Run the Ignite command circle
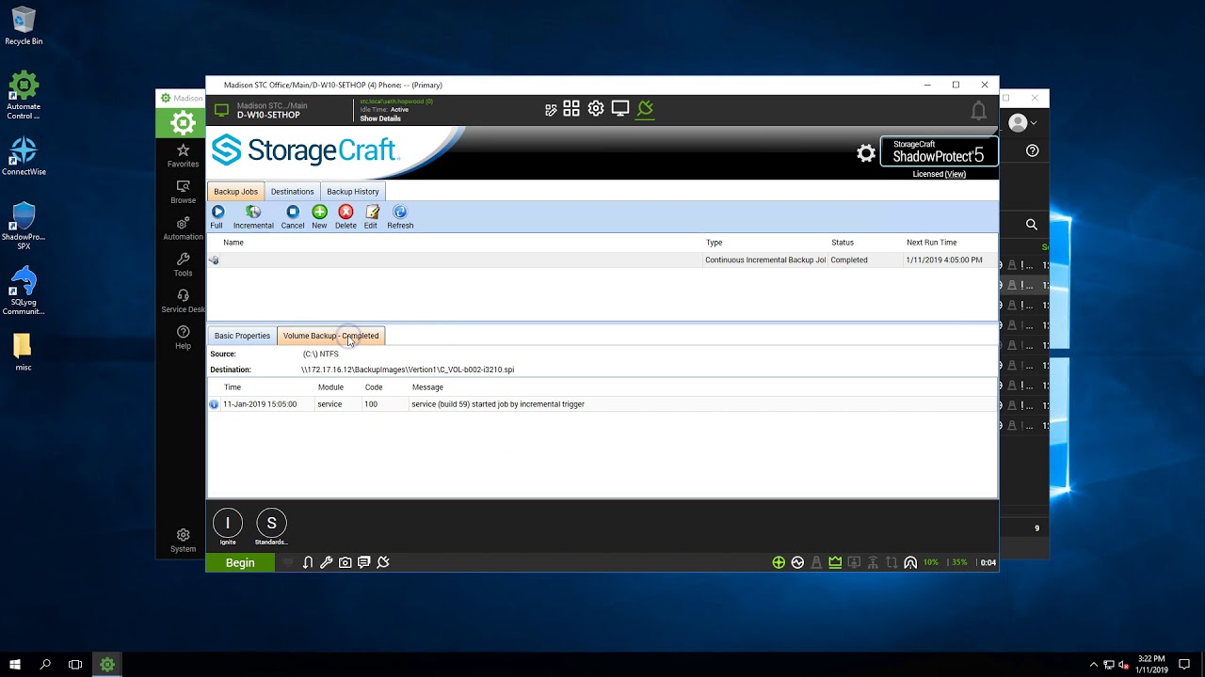The height and width of the screenshot is (677, 1205). tap(228, 523)
